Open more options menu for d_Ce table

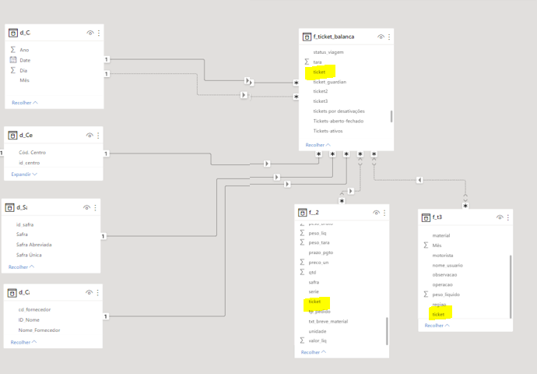[98, 136]
